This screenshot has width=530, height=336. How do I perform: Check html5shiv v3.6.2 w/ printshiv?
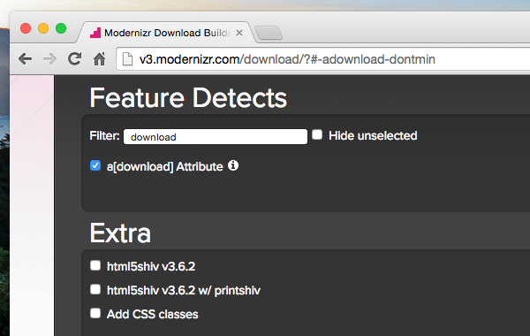click(x=95, y=289)
